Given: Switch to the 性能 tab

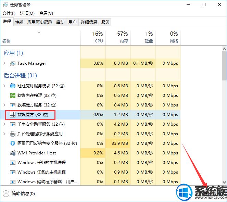Looking at the screenshot, I should [x=19, y=22].
